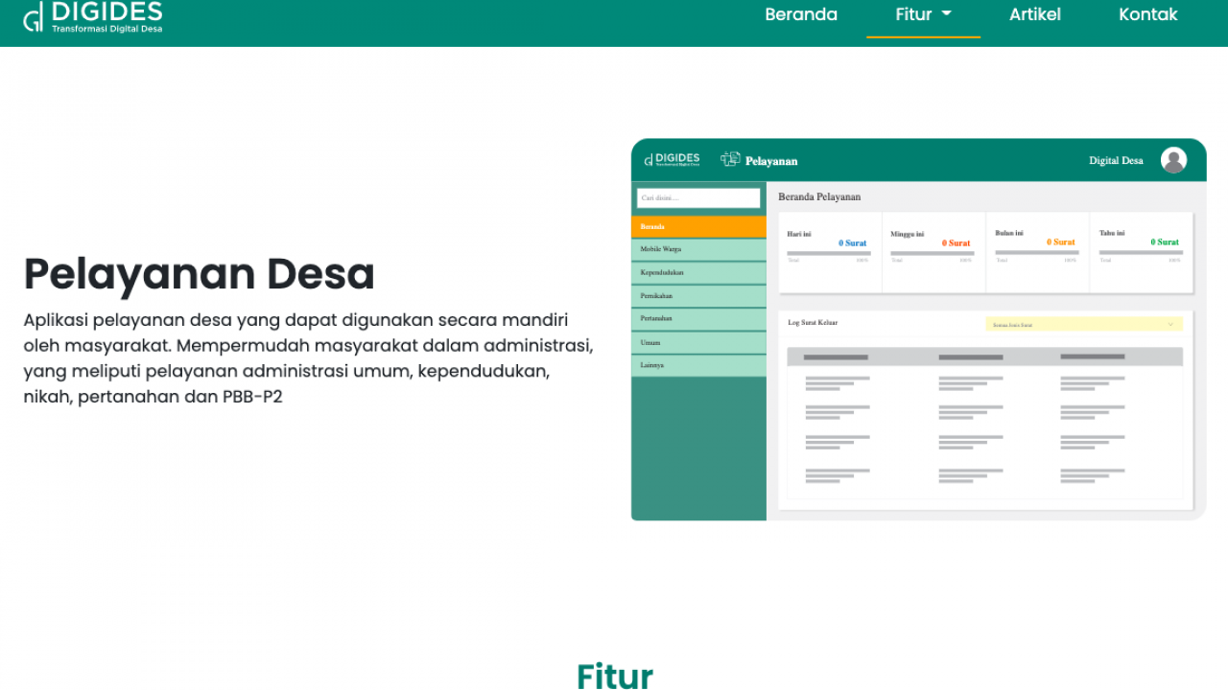Click the DIGIDES logo in the site header

(x=93, y=16)
